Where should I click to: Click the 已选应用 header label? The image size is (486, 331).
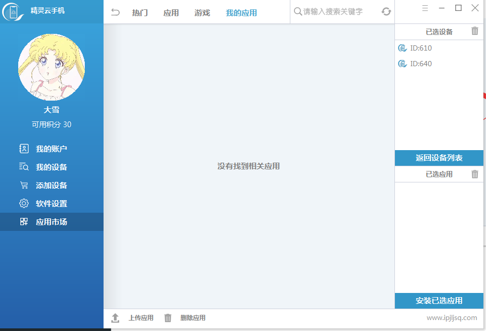click(x=439, y=174)
